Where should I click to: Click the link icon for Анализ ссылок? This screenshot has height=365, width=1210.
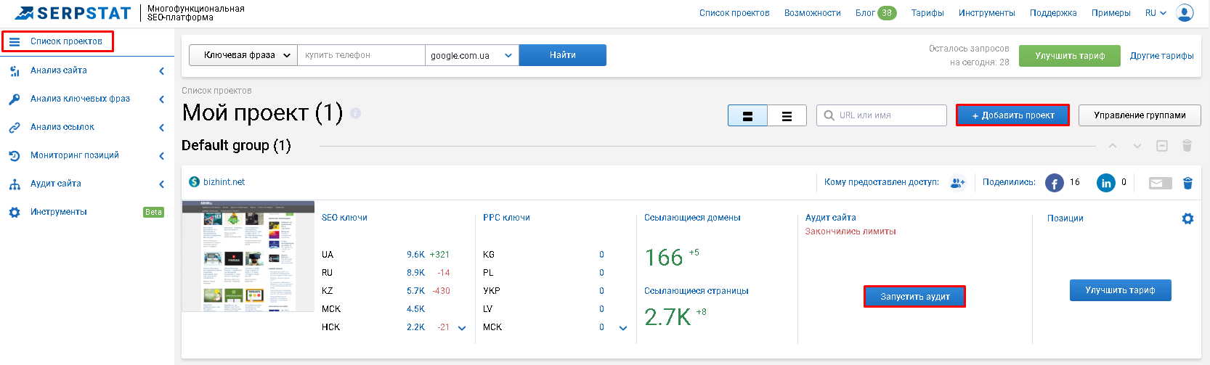pyautogui.click(x=15, y=128)
